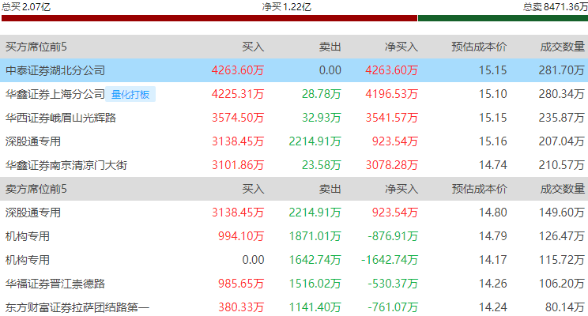Click the 3101.86万 buy-in value
588x316 pixels.
pyautogui.click(x=238, y=165)
